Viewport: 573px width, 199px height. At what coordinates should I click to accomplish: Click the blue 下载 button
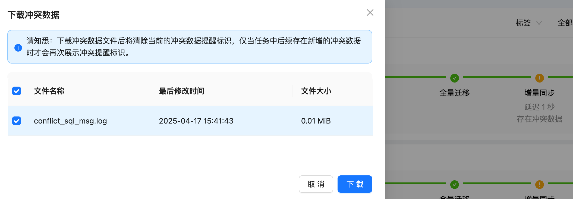click(x=355, y=184)
